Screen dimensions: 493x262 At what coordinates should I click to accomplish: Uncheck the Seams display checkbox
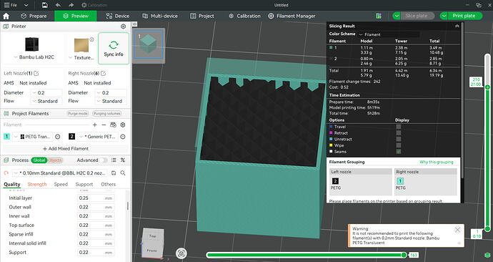[399, 152]
